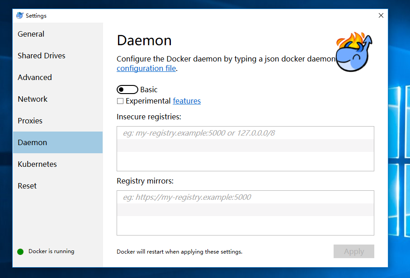Open the Proxies settings

point(57,121)
